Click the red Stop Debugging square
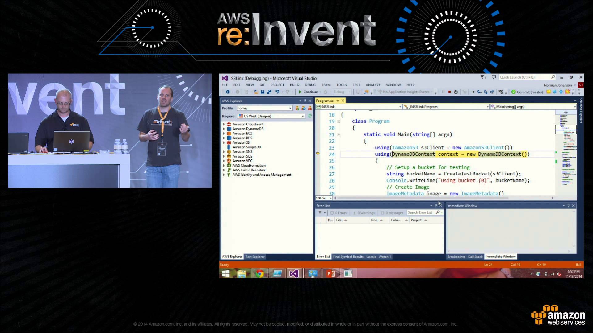Viewport: 593px width, 333px height. pos(449,92)
